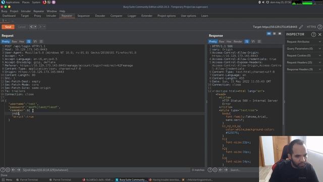The width and height of the screenshot is (323, 182).
Task: Focus the response search input field
Action: pos(244,170)
